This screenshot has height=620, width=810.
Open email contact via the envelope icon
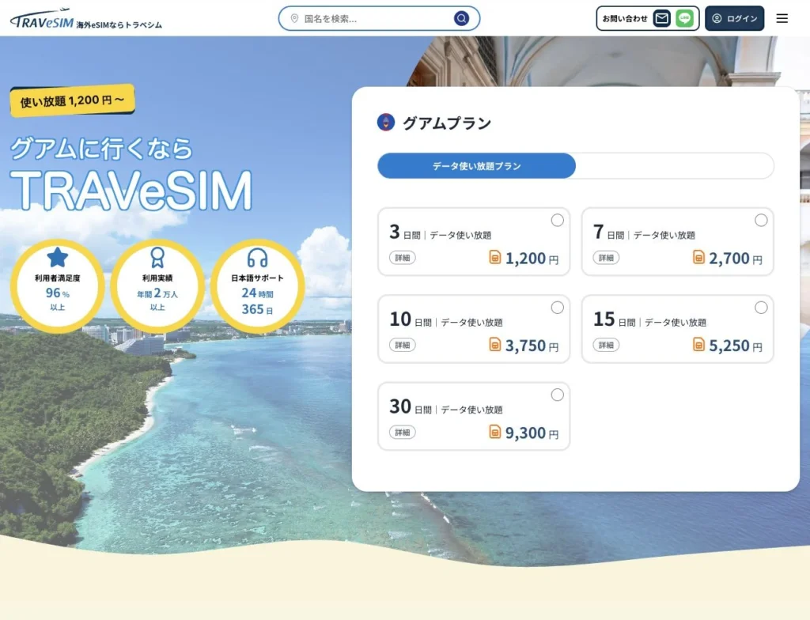click(x=662, y=19)
